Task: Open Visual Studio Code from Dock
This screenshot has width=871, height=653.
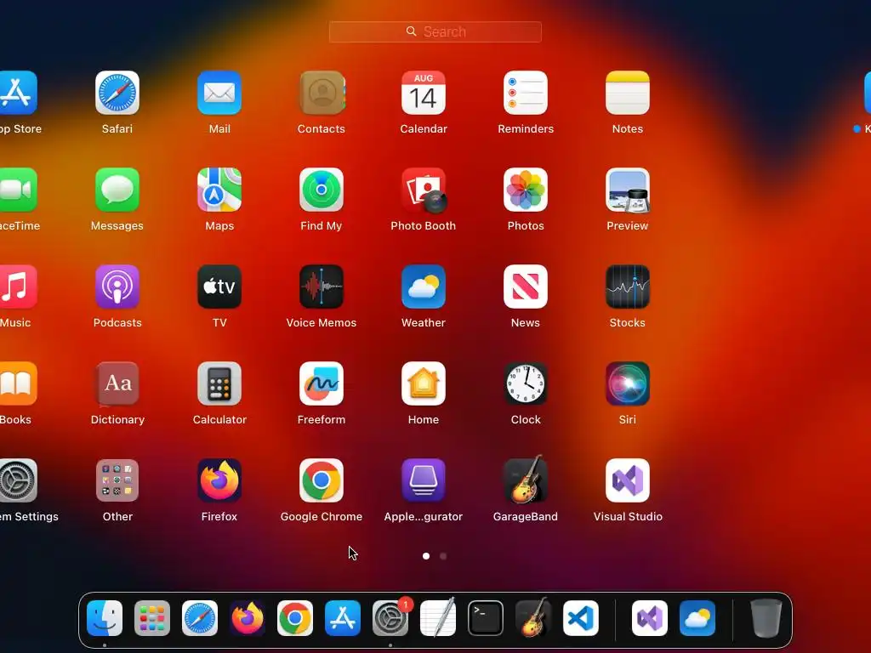Action: [581, 618]
